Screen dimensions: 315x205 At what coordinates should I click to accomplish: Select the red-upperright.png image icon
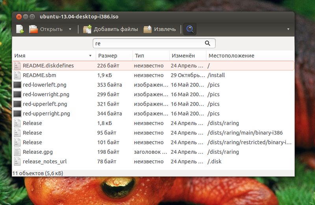[x=17, y=114]
